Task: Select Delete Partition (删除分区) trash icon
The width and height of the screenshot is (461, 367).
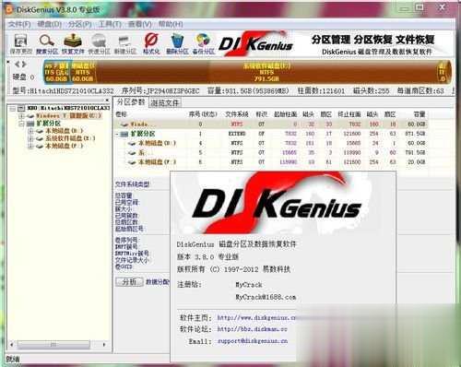Action: (x=177, y=44)
